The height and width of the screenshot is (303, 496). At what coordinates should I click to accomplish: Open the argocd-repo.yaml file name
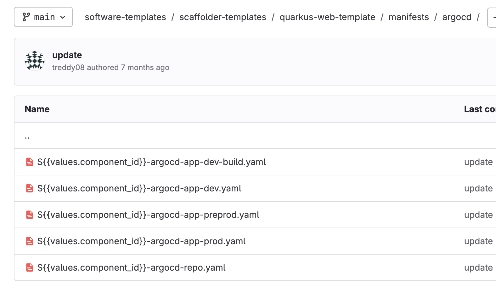point(131,267)
